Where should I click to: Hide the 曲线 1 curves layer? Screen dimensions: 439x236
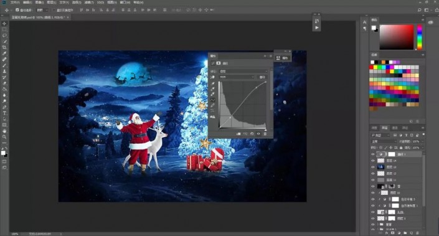tap(372, 154)
